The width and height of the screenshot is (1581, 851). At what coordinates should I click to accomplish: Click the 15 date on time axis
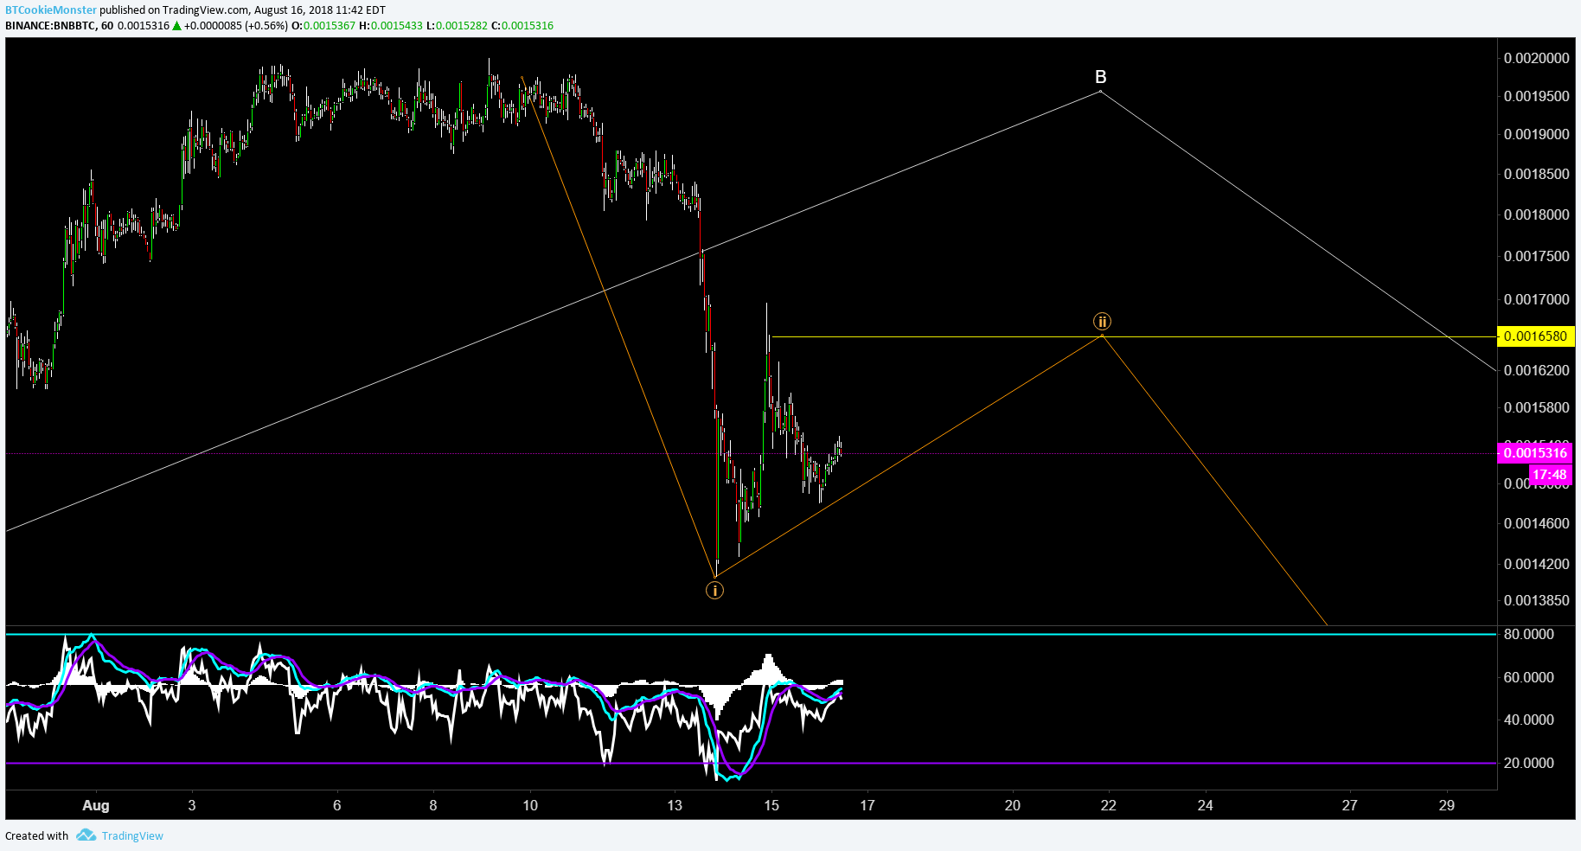(x=771, y=805)
